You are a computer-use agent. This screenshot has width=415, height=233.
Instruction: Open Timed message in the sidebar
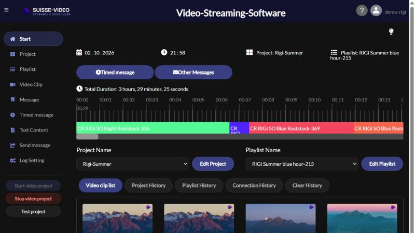coord(33,115)
